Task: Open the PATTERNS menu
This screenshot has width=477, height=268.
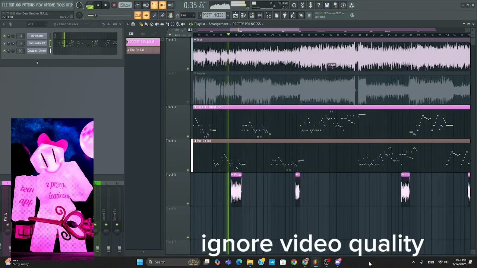Action: [28, 5]
